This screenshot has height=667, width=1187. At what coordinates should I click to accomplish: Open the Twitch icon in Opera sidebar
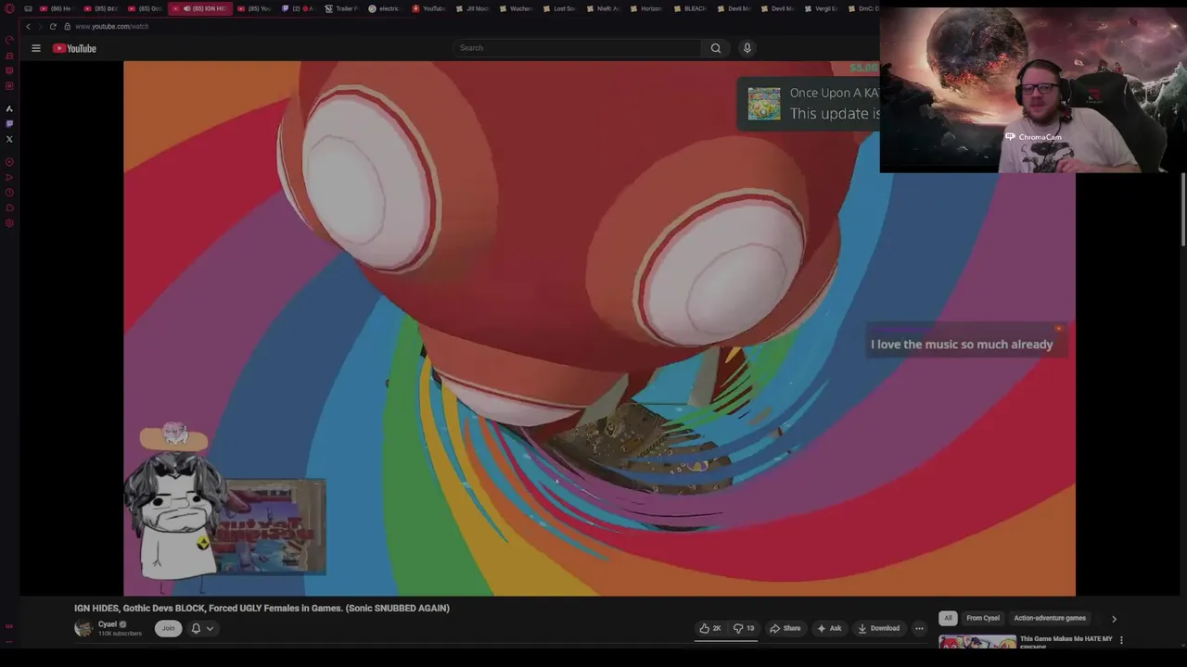point(9,124)
